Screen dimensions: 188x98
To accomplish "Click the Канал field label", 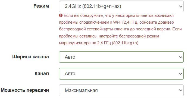I will 42,74.
